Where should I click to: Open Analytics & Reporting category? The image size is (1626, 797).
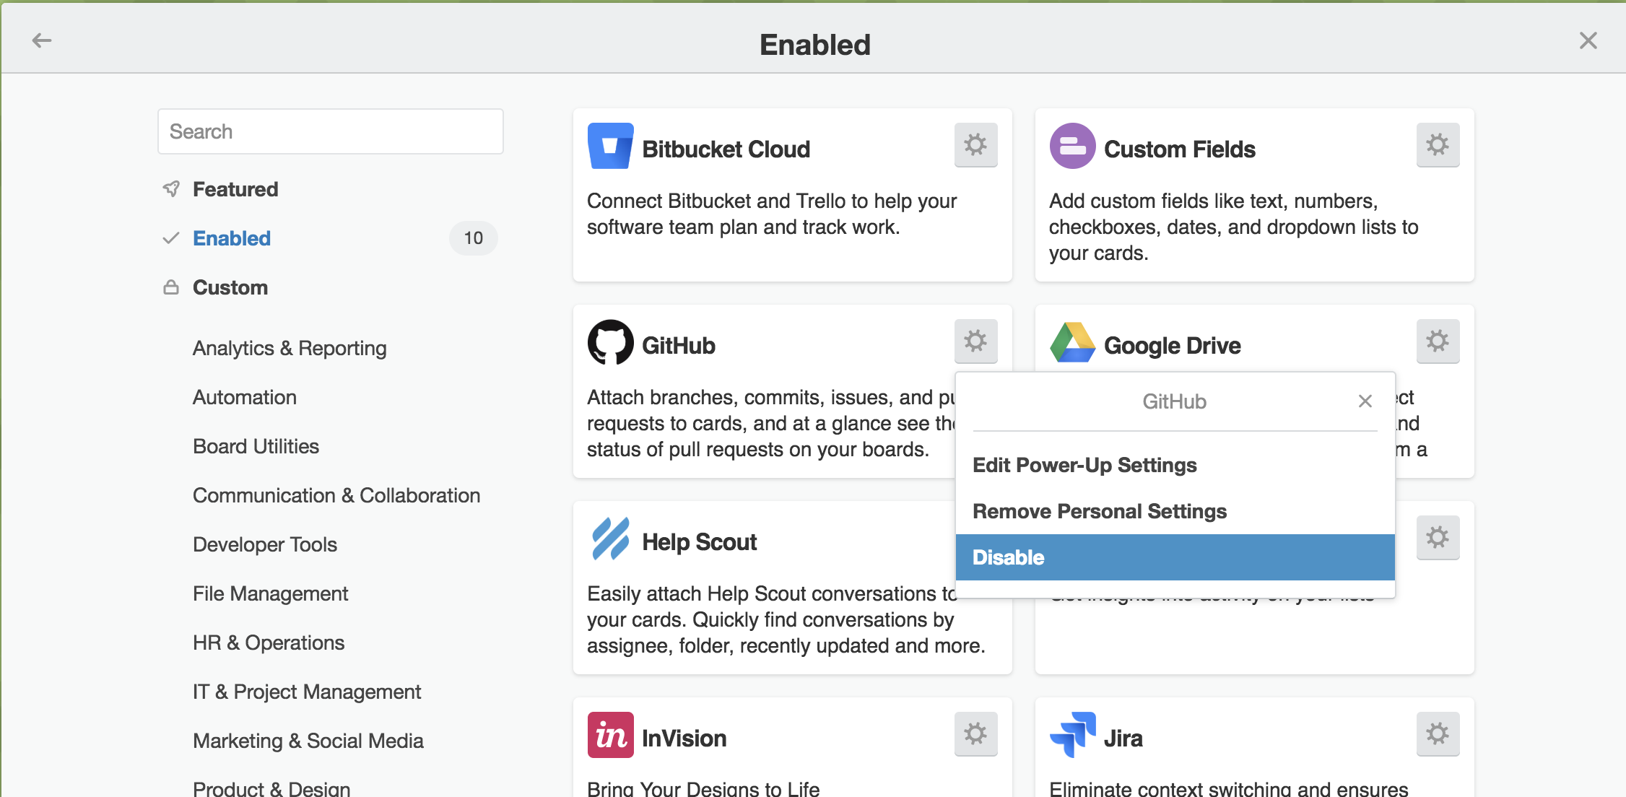[x=289, y=348]
